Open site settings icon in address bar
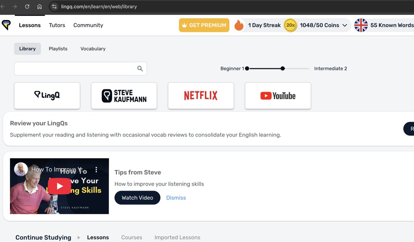The image size is (414, 242). click(x=54, y=7)
